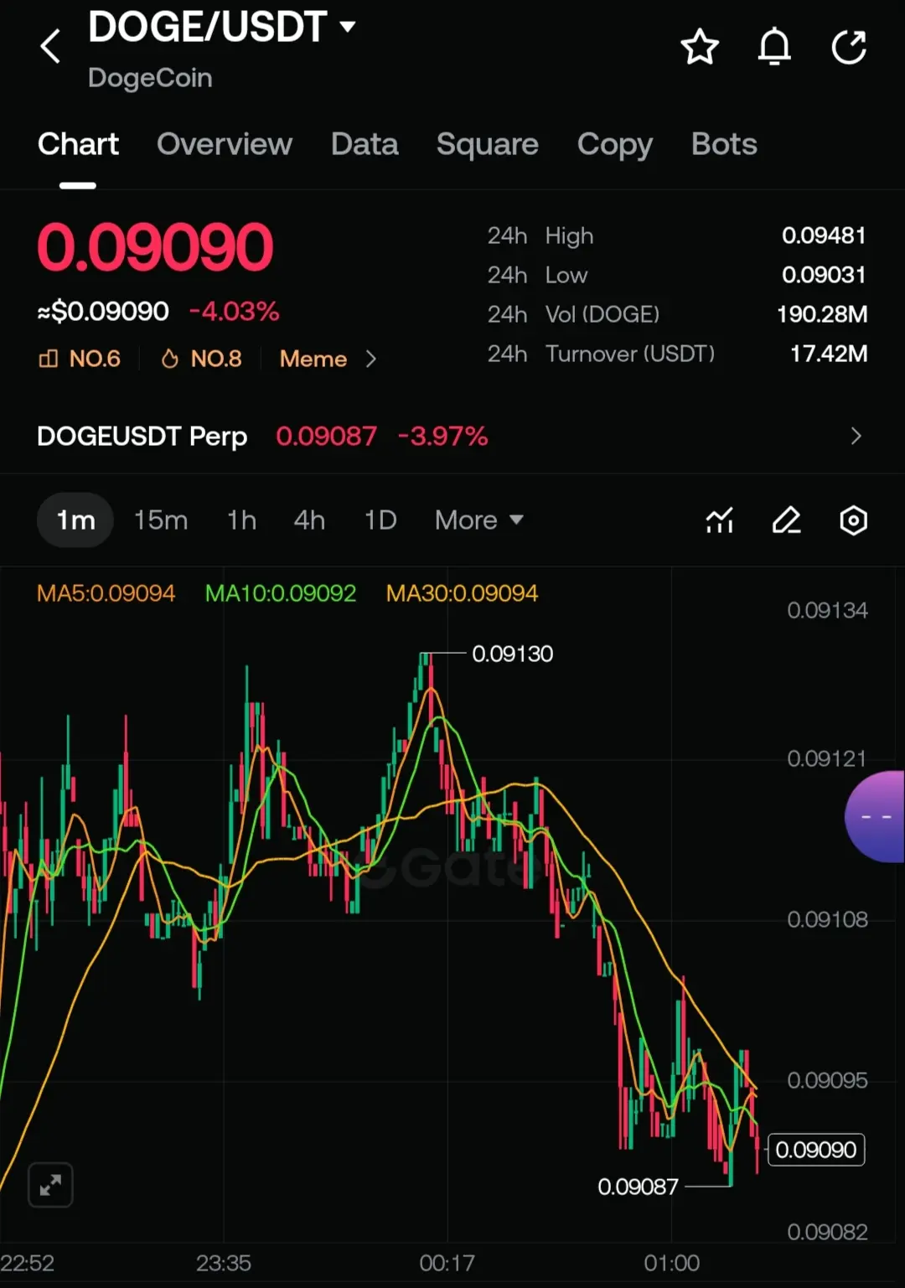This screenshot has width=905, height=1288.
Task: Tap the MA30:0.09094 indicator label
Action: coord(462,593)
